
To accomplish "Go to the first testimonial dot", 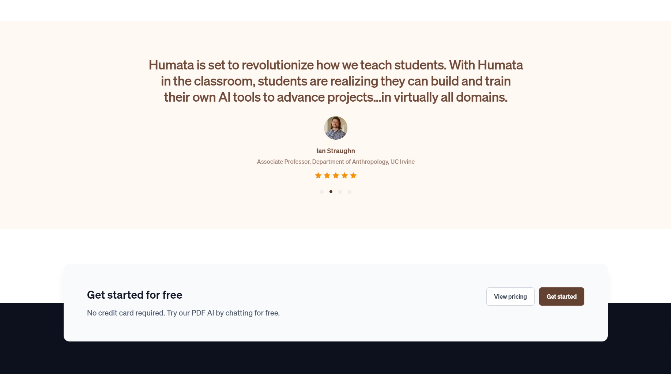I will (322, 192).
